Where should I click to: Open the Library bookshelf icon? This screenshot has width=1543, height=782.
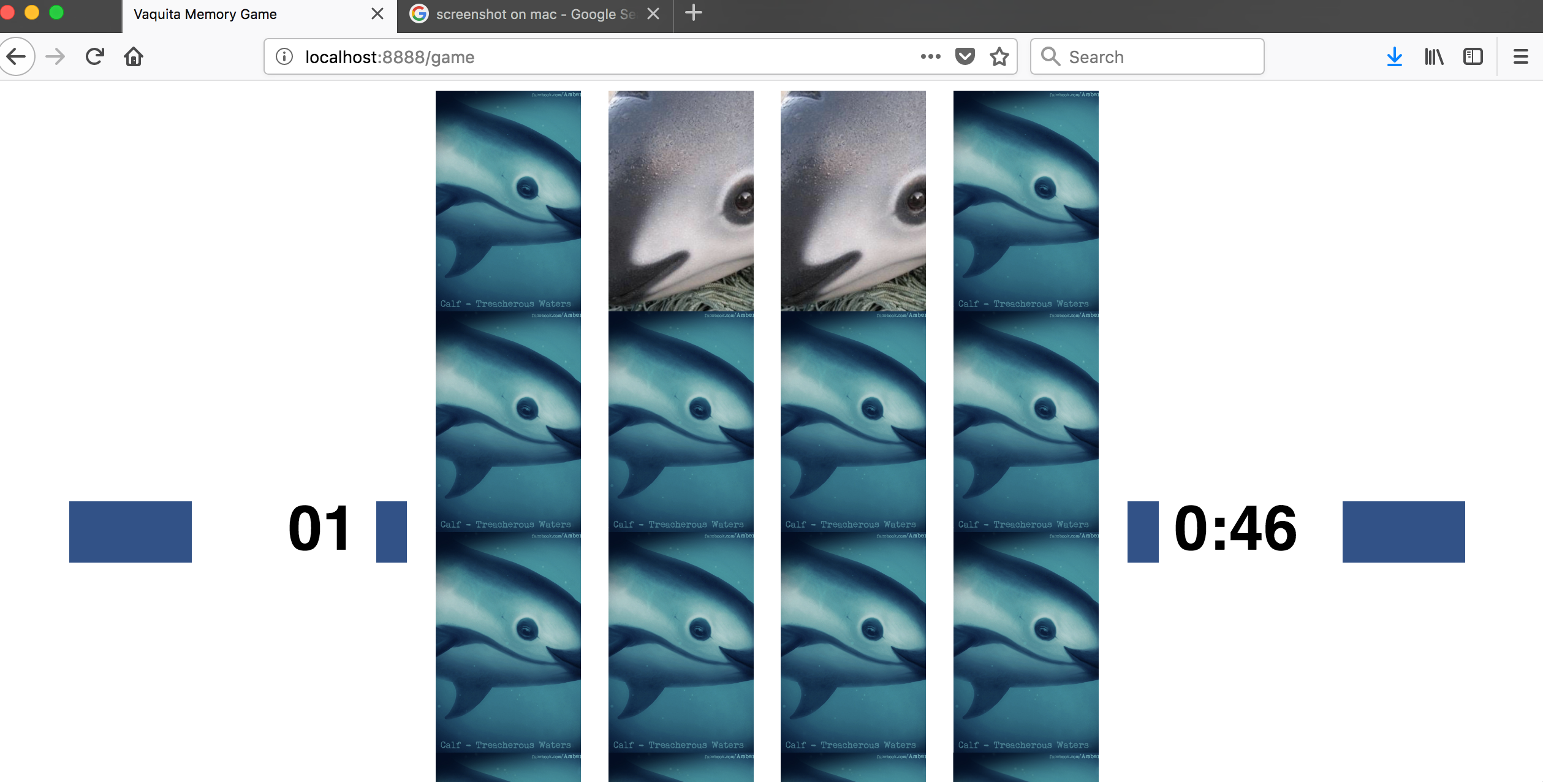click(x=1433, y=57)
